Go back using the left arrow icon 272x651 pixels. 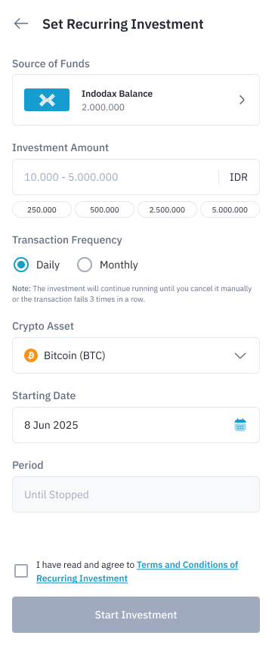[20, 23]
